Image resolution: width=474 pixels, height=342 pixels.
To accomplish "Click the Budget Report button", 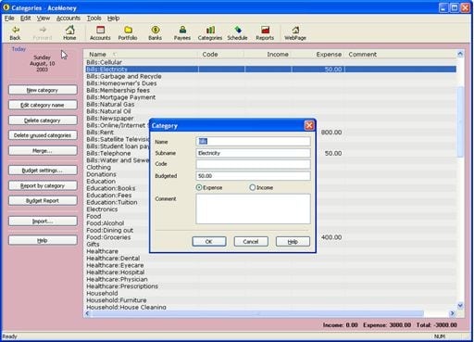I will [x=43, y=201].
